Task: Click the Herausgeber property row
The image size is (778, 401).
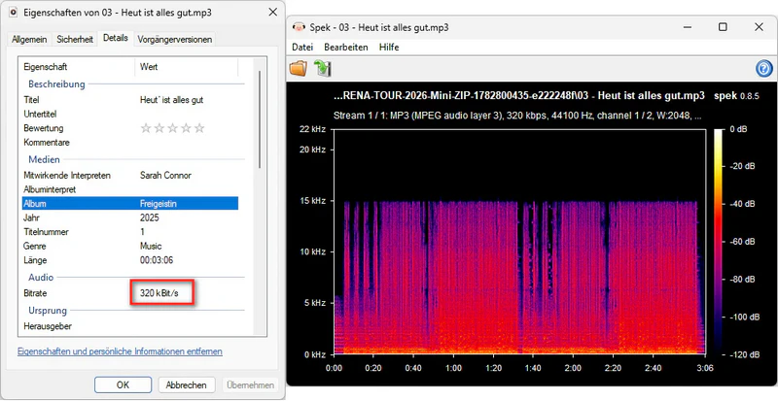Action: click(130, 326)
